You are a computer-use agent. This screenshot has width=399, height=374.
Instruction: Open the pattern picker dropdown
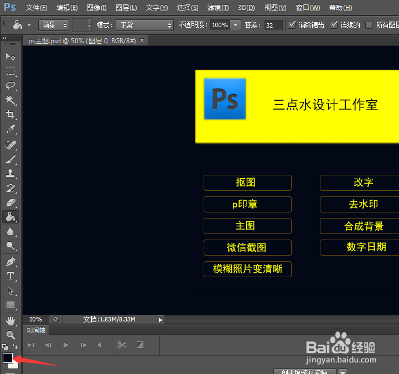click(x=89, y=25)
